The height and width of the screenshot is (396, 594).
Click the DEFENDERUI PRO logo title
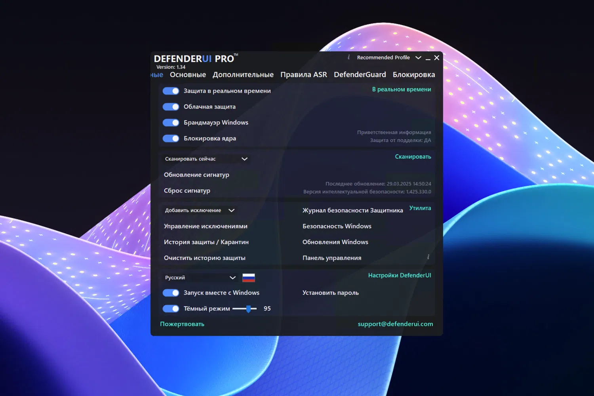[x=196, y=59]
